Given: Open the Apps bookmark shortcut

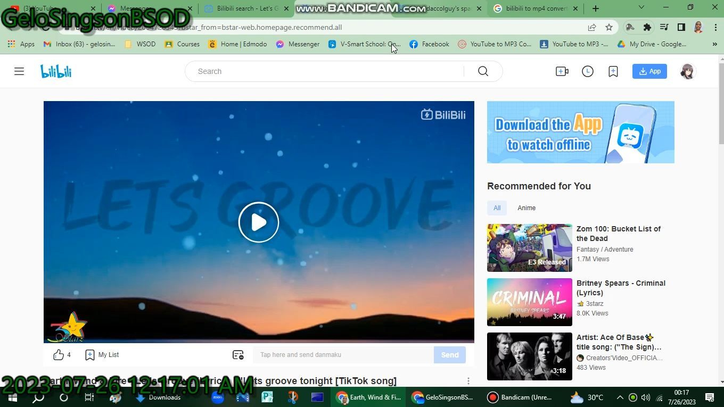Looking at the screenshot, I should point(21,44).
